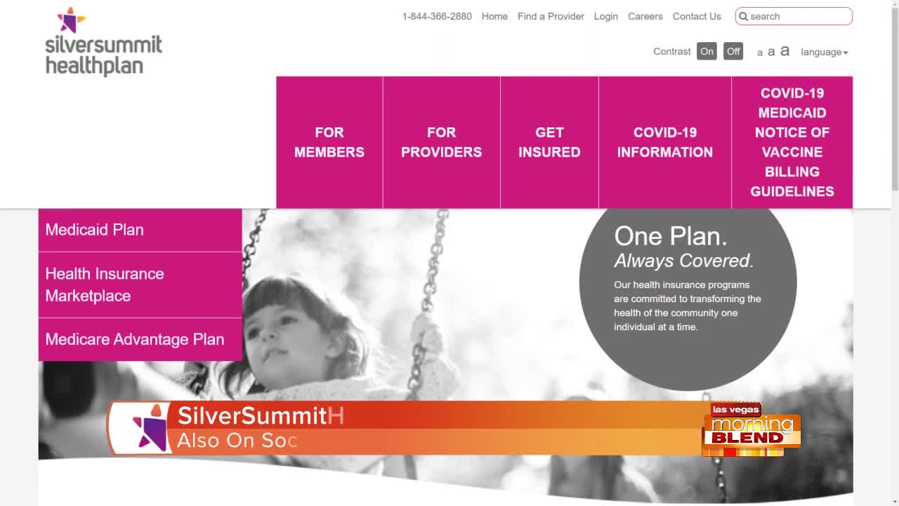
Task: Open the language dropdown
Action: [x=825, y=52]
